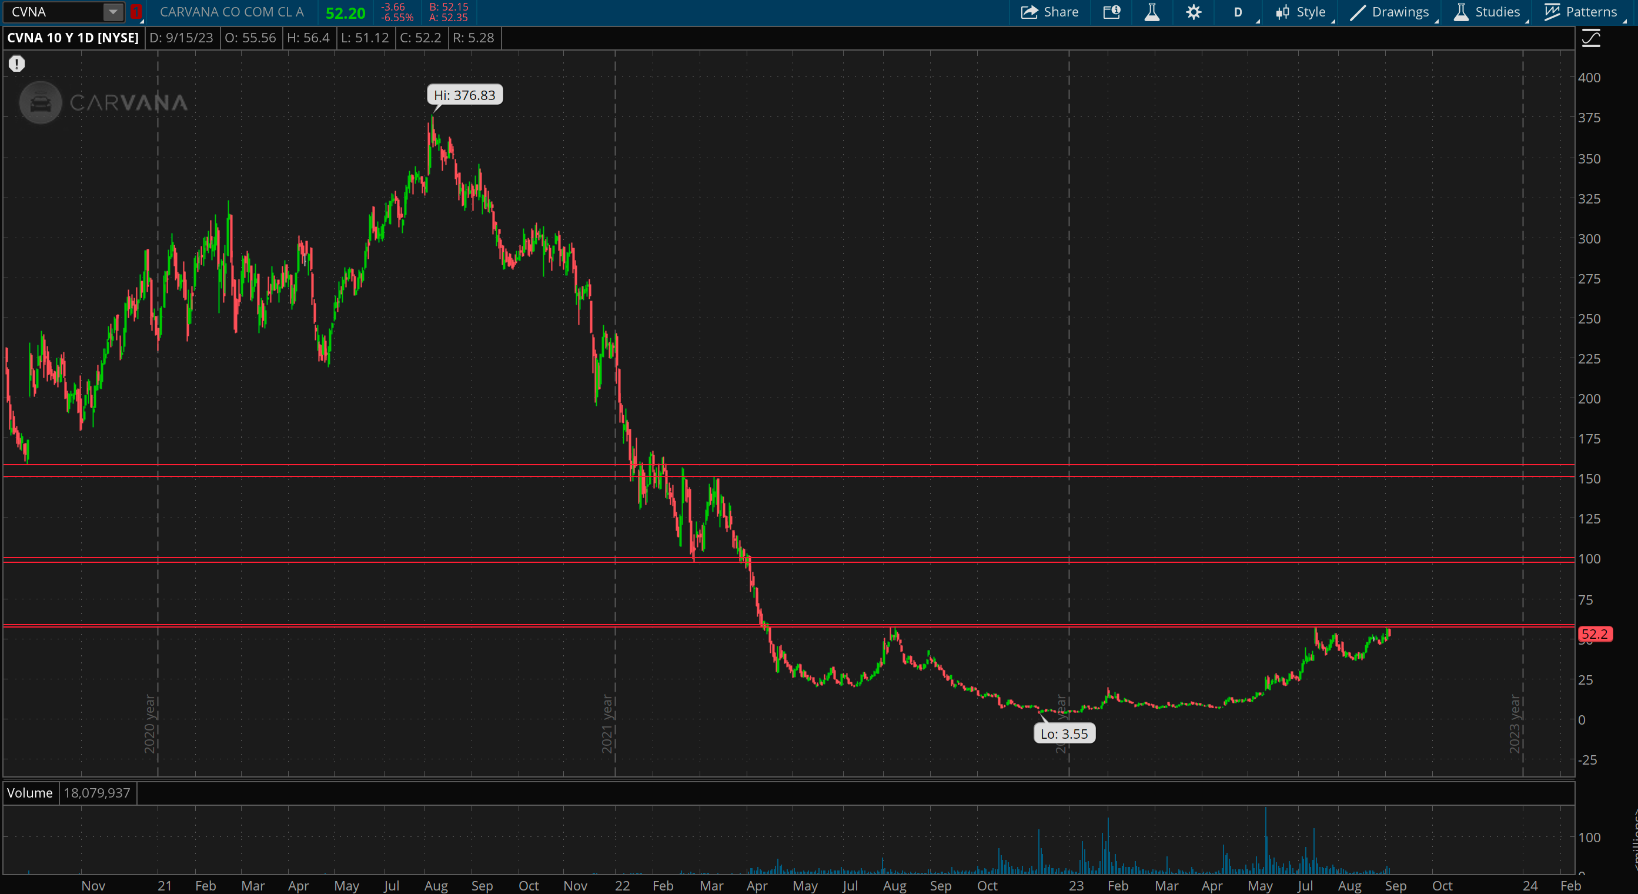
Task: Click the 300 price axis label
Action: click(x=1589, y=239)
